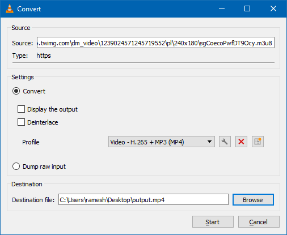Delete selected profile using red X icon
The image size is (287, 235).
coord(241,142)
